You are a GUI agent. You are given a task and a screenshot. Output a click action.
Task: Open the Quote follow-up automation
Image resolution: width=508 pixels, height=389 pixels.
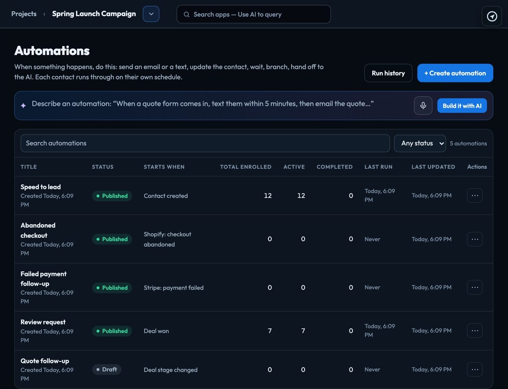click(x=45, y=361)
